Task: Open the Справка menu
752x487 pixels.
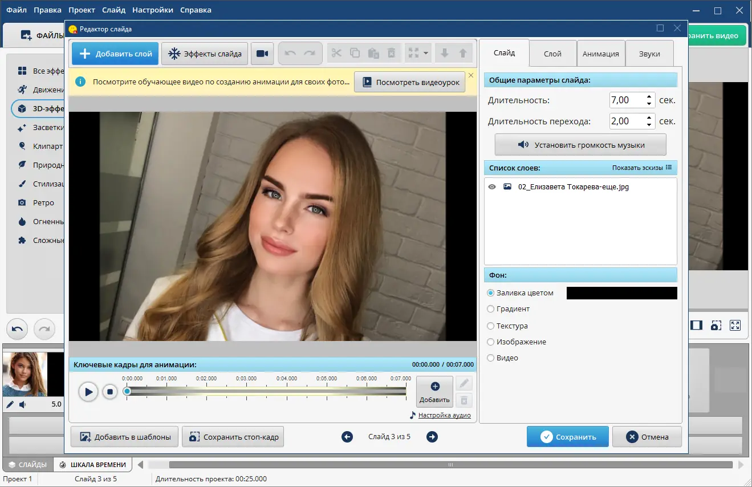Action: click(196, 10)
